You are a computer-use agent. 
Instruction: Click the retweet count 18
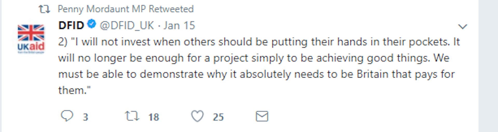[154, 117]
